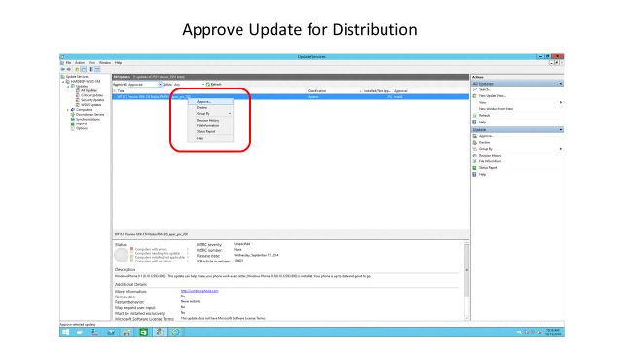Open Options tree node
This screenshot has height=350, width=623.
click(x=82, y=128)
